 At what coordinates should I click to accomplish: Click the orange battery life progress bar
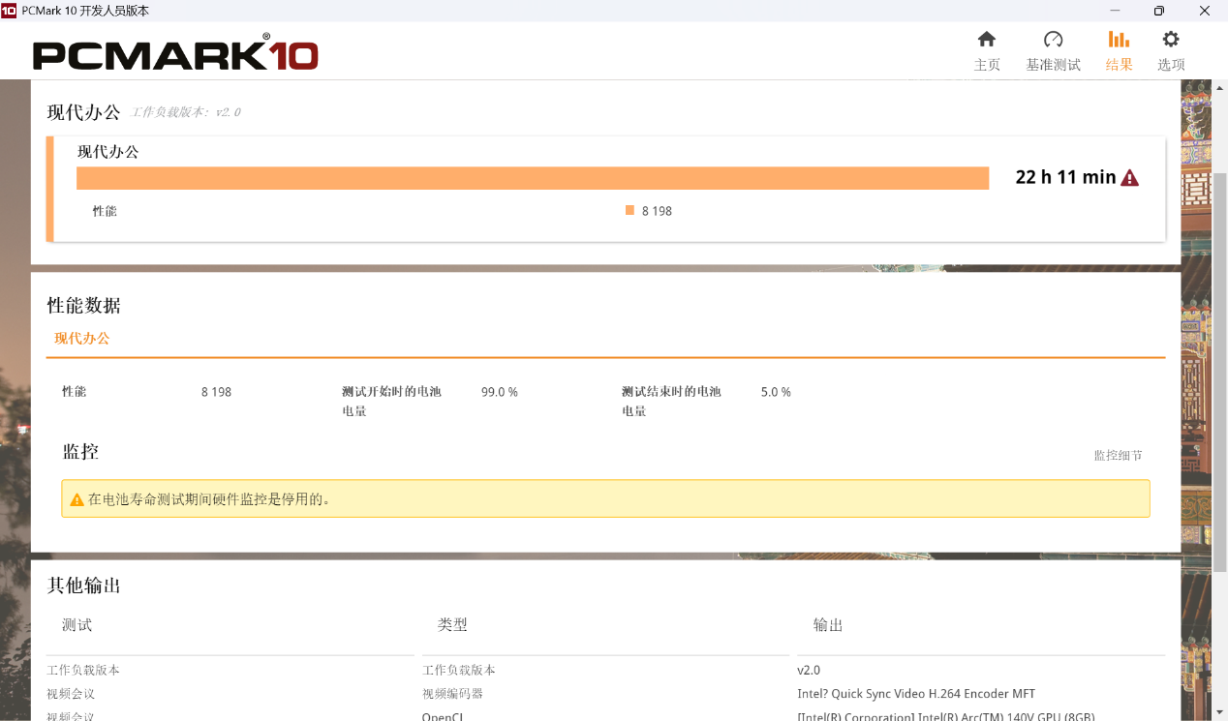pyautogui.click(x=533, y=177)
